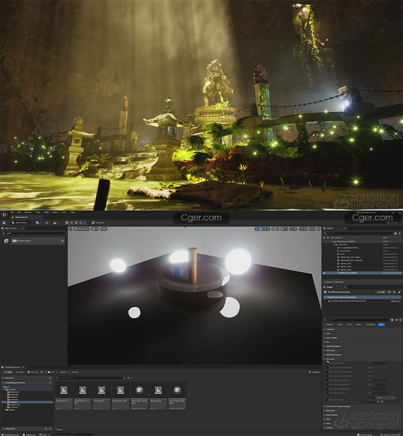The image size is (403, 436).
Task: Open help icon on PostProcessVolume actor entry
Action: pyautogui.click(x=62, y=241)
